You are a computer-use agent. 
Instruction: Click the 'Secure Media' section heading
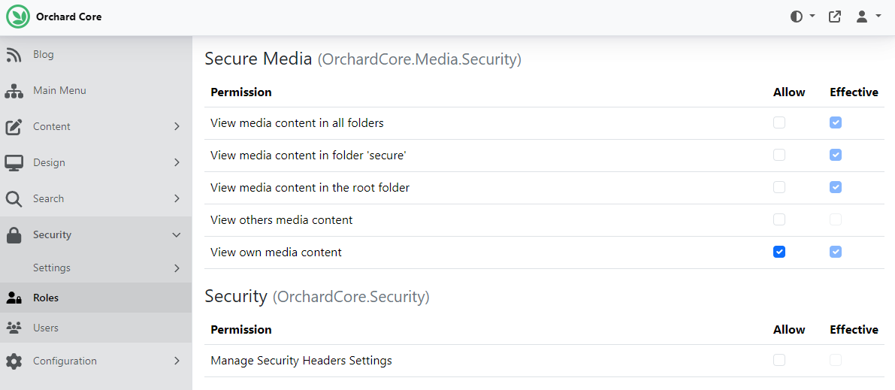tap(259, 59)
